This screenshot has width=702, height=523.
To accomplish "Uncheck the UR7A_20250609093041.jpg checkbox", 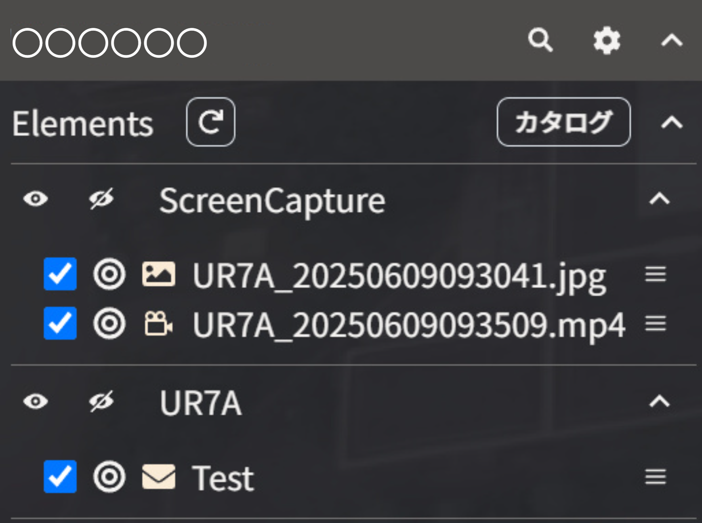I will (x=60, y=274).
